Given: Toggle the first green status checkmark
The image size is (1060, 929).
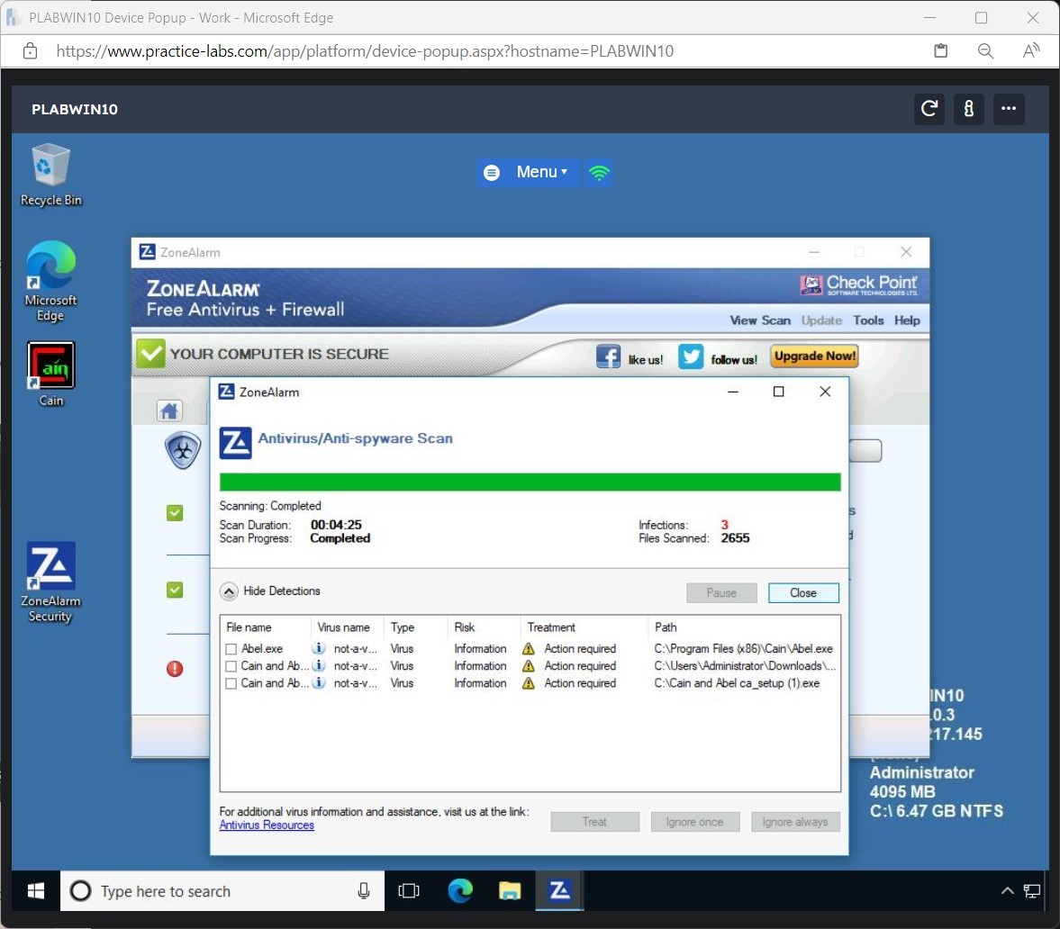Looking at the screenshot, I should (174, 513).
